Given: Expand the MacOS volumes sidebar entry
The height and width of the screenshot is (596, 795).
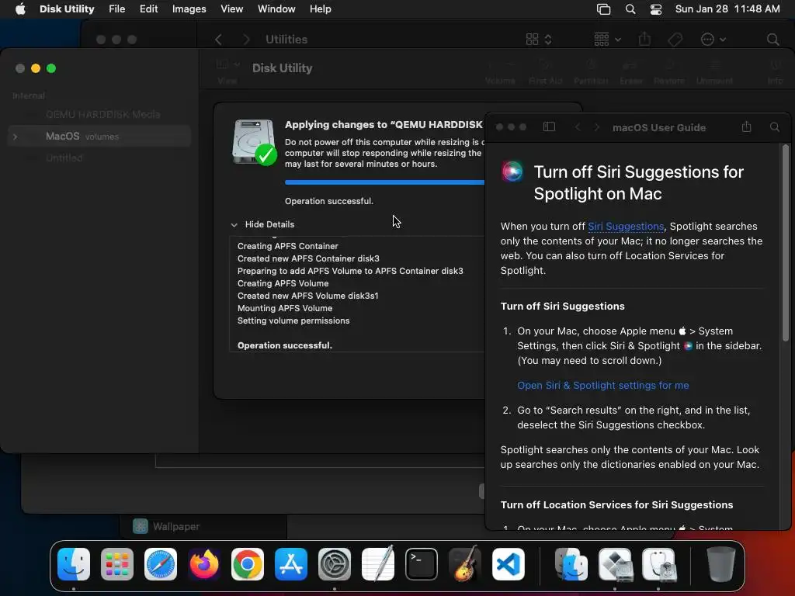Looking at the screenshot, I should (16, 137).
